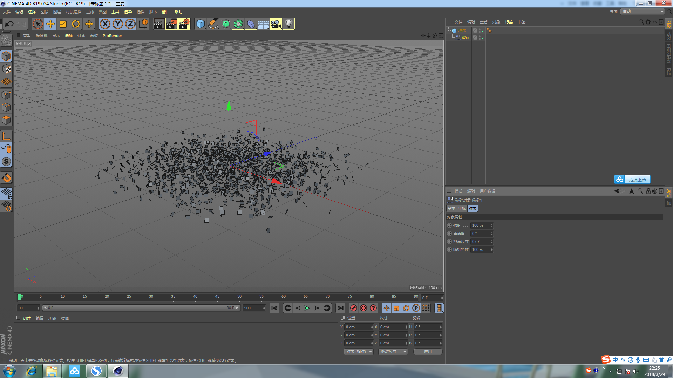Toggle X axis lock

pos(105,24)
